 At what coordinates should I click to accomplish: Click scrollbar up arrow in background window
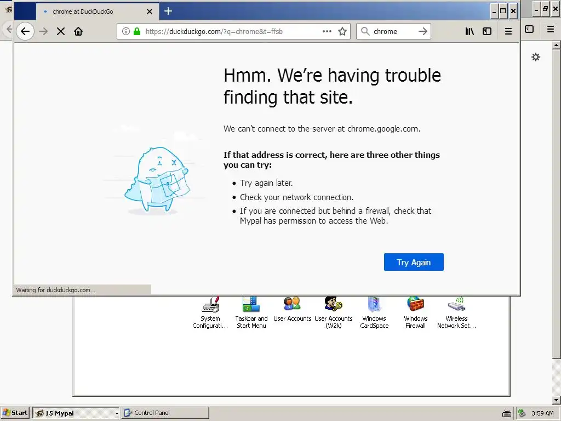tap(557, 45)
